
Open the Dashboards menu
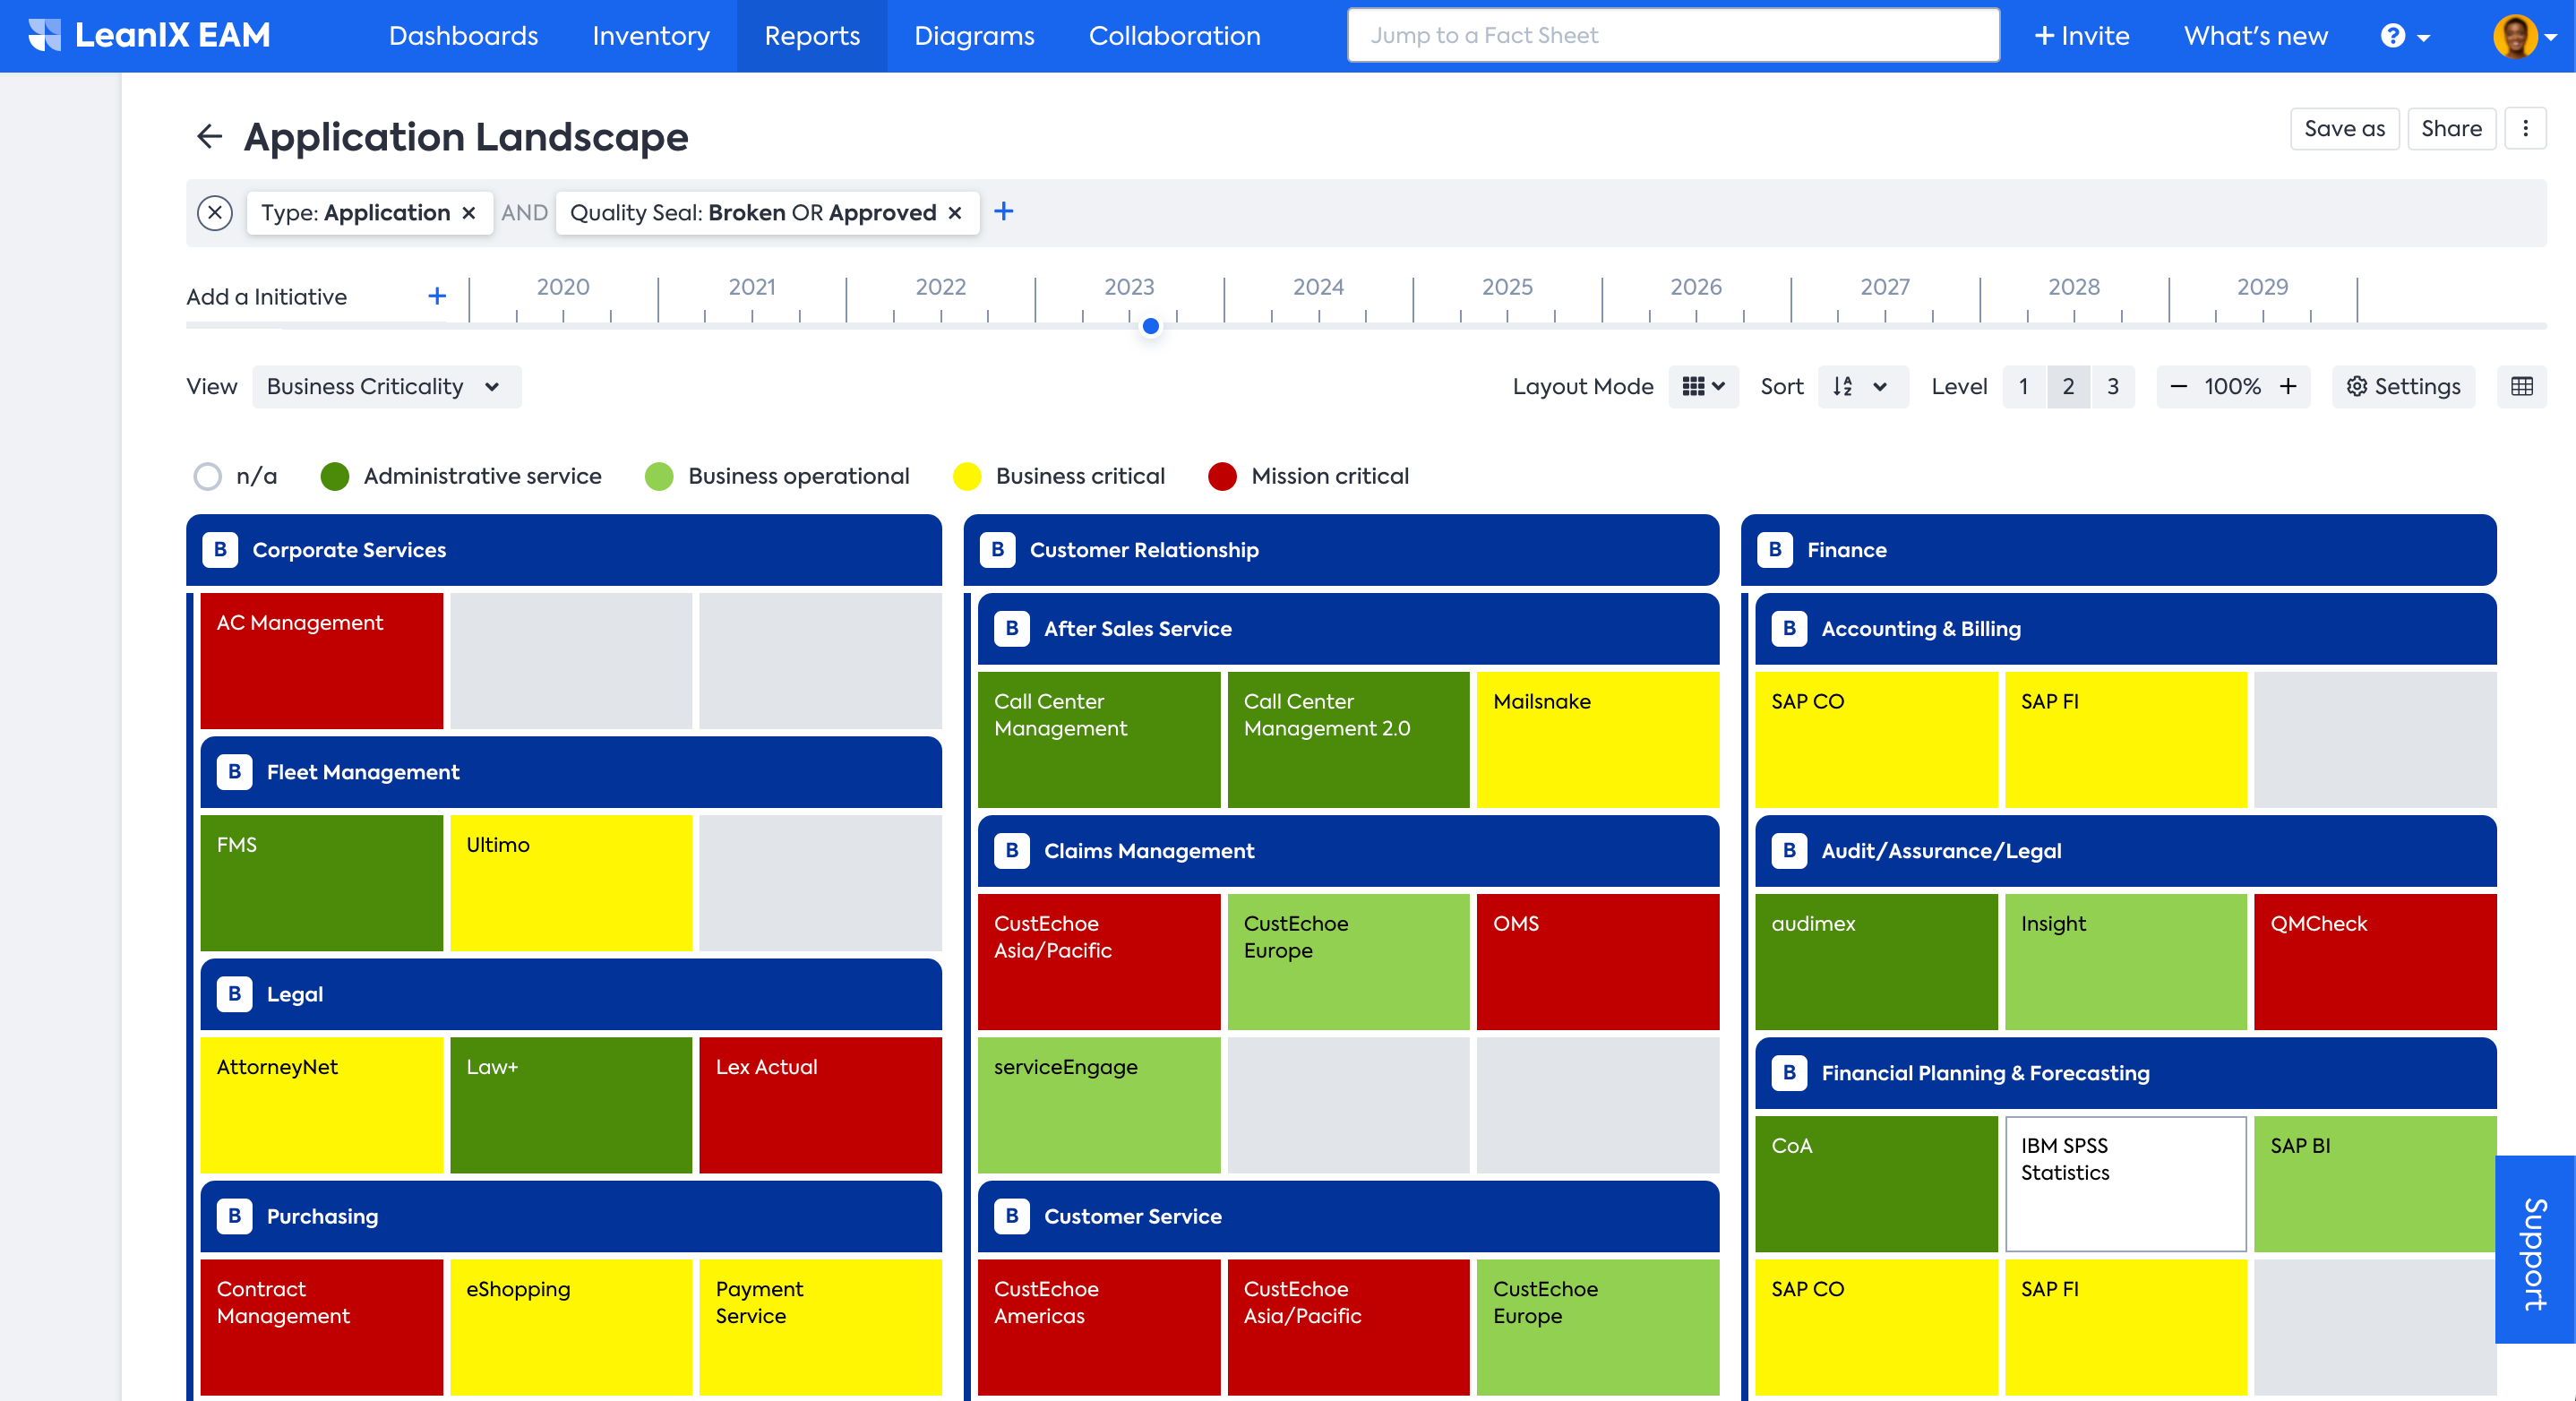[463, 36]
